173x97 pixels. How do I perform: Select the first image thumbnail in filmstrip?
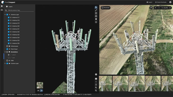coord(105,84)
